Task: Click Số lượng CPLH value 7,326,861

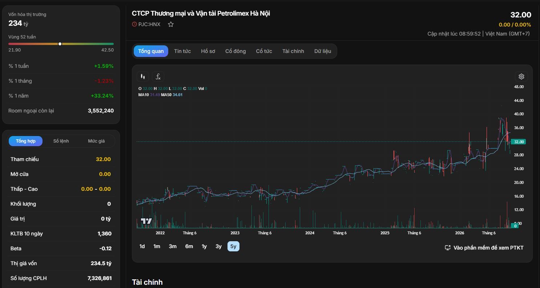Action: 100,278
